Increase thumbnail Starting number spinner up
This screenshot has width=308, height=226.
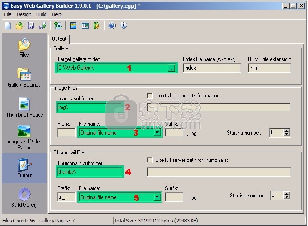286,194
